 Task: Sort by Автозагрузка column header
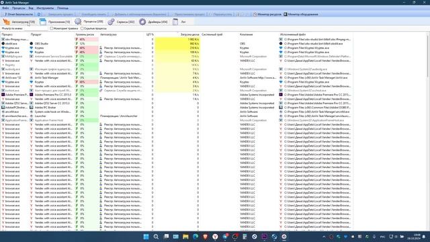tap(121, 34)
